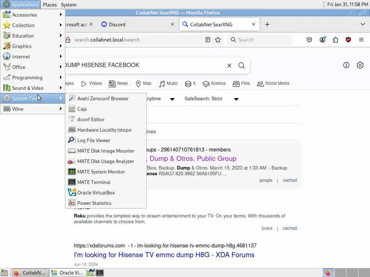Open the Office menu category

33,67
